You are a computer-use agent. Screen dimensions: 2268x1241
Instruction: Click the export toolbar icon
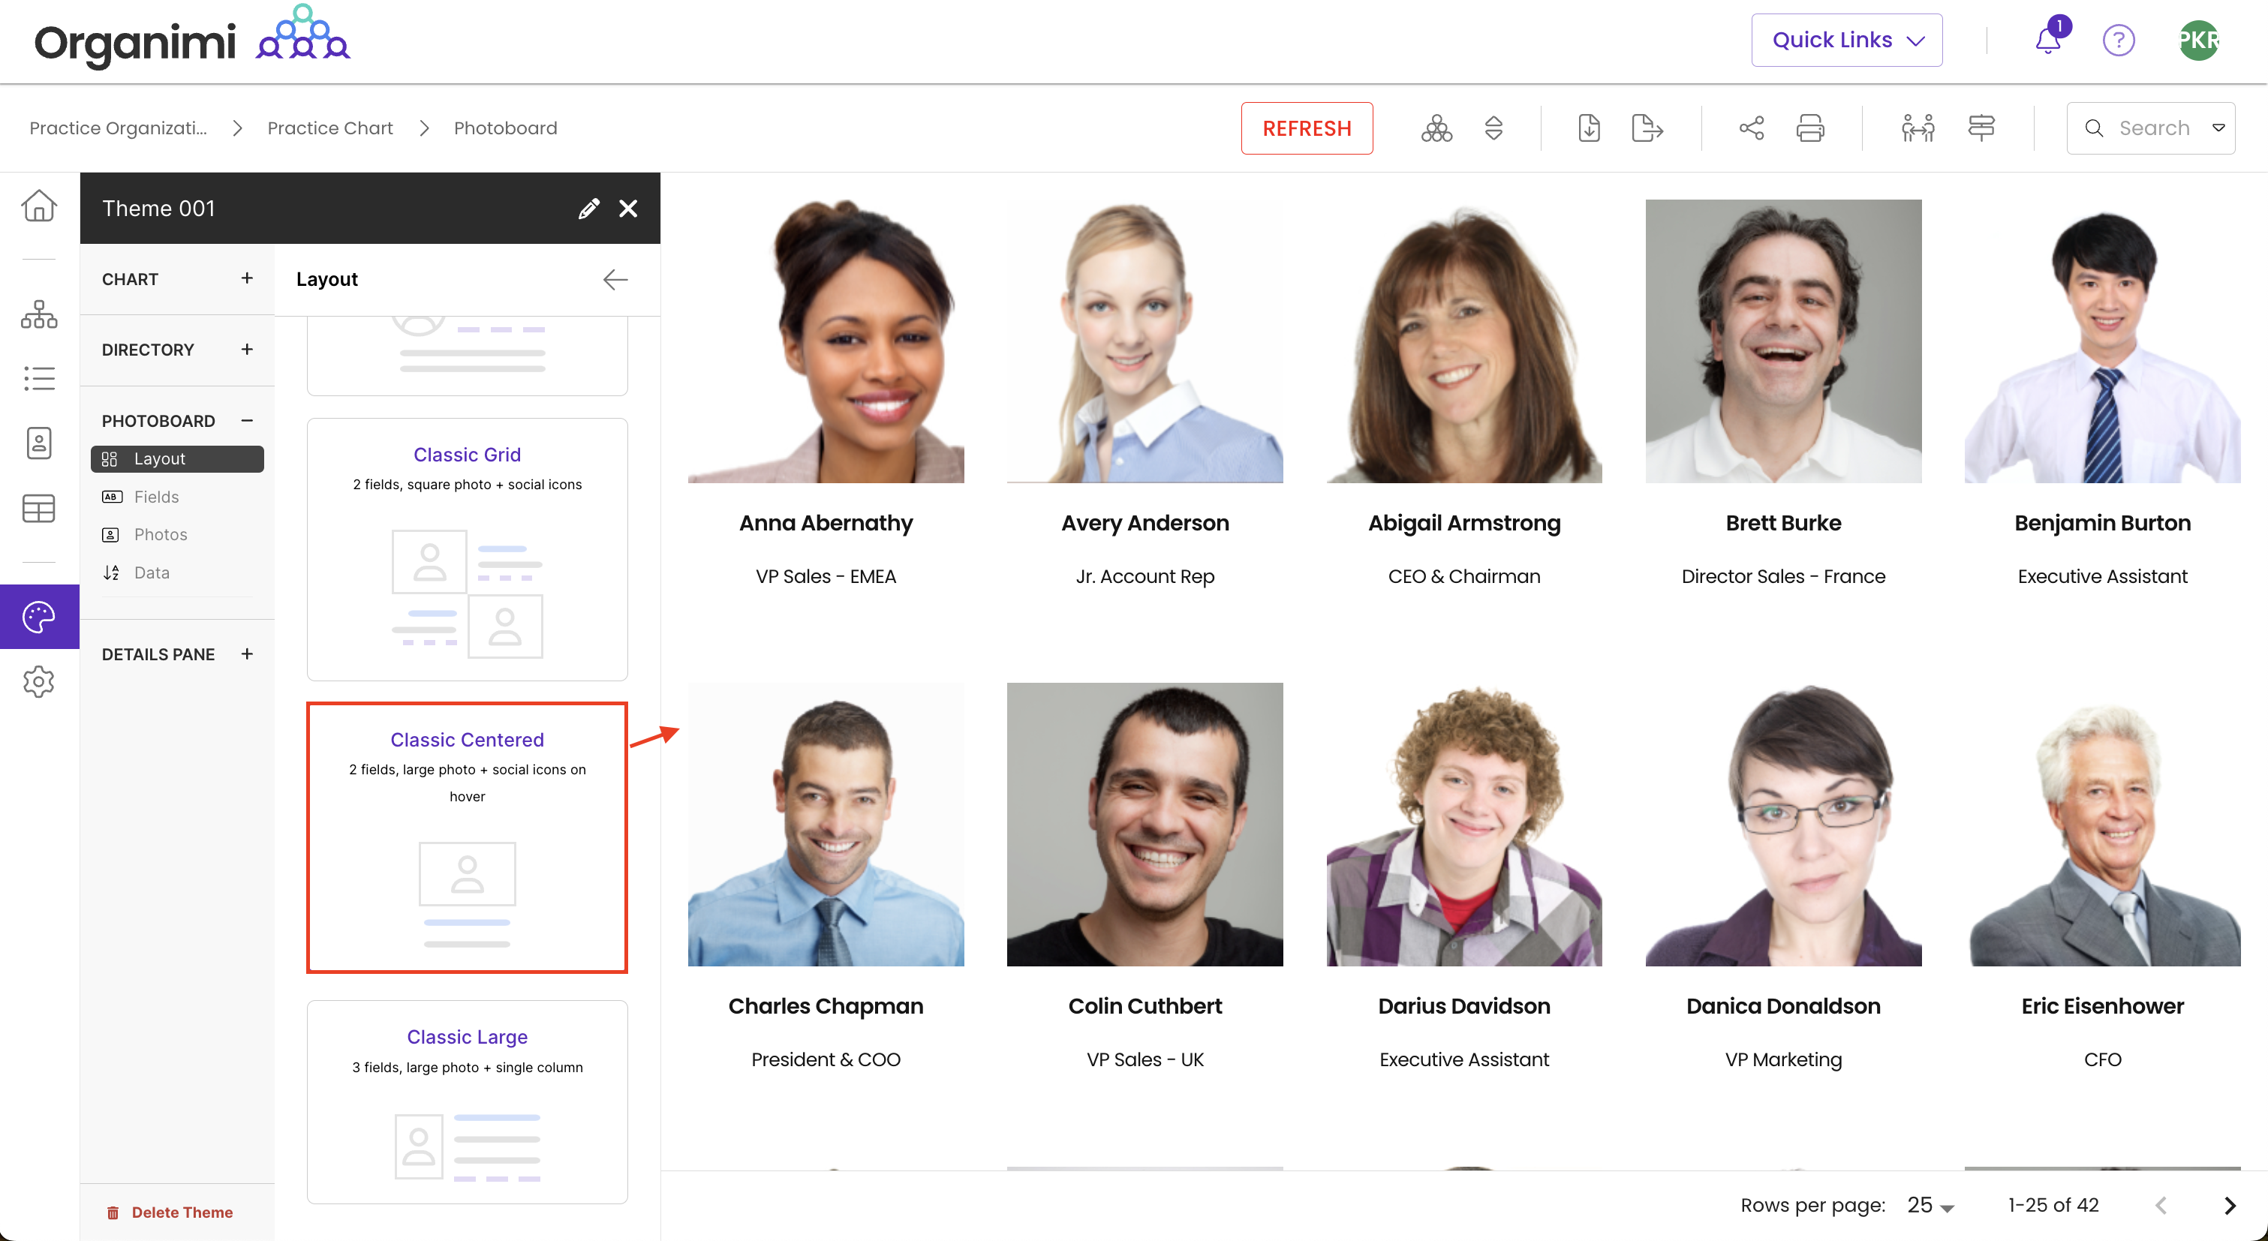tap(1647, 128)
